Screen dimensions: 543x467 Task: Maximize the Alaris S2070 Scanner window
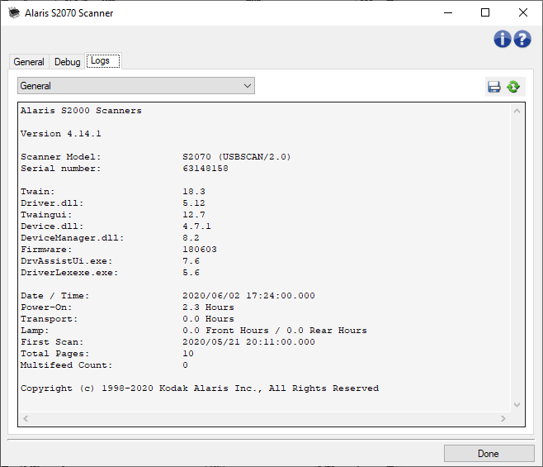pos(485,13)
